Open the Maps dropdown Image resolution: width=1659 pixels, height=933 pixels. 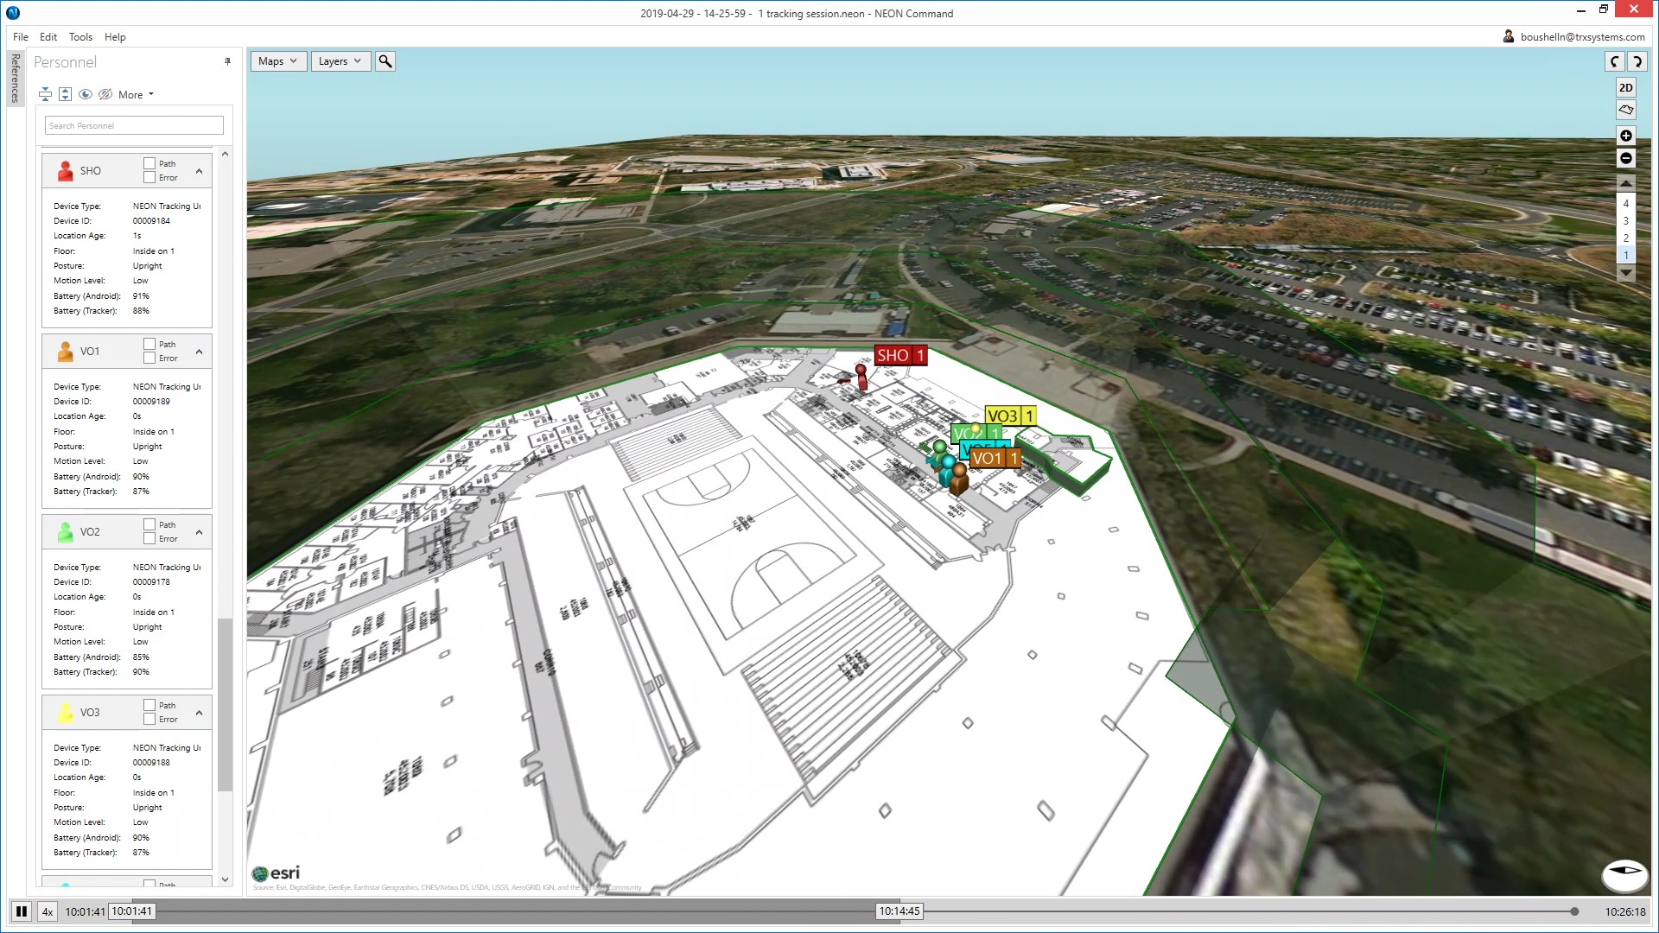point(277,61)
